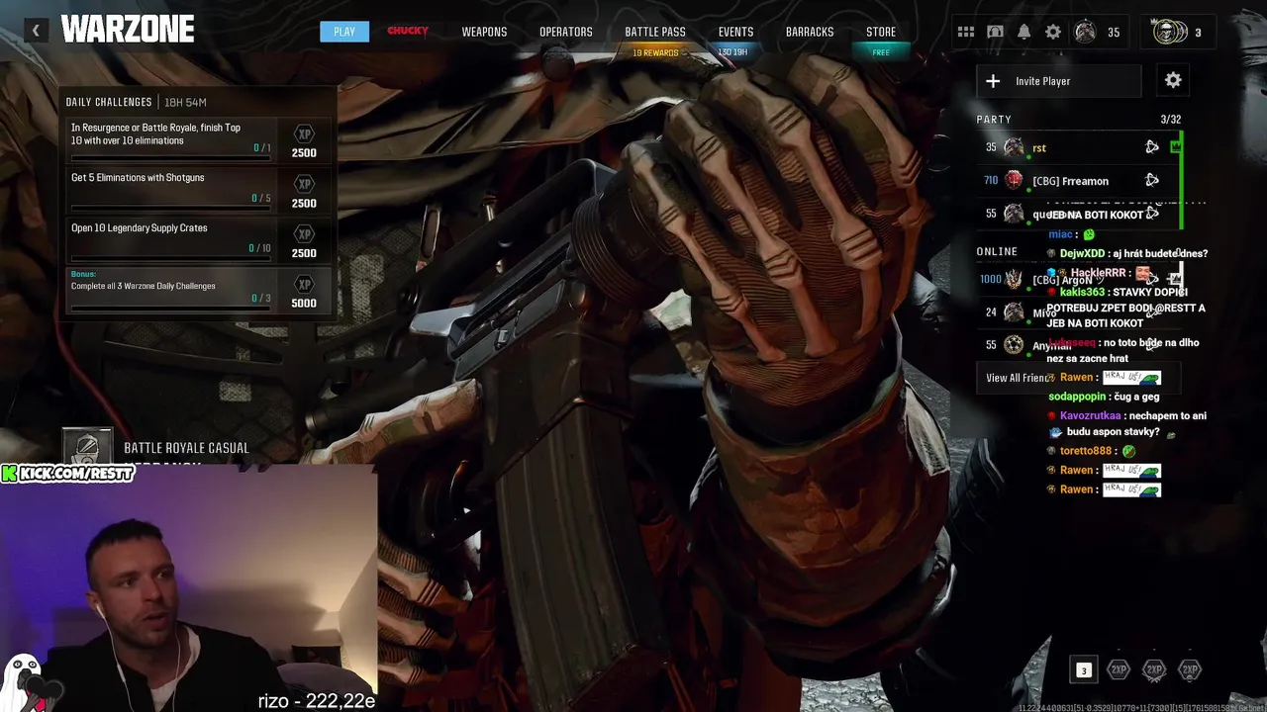Click chat username toretto888

click(1086, 451)
